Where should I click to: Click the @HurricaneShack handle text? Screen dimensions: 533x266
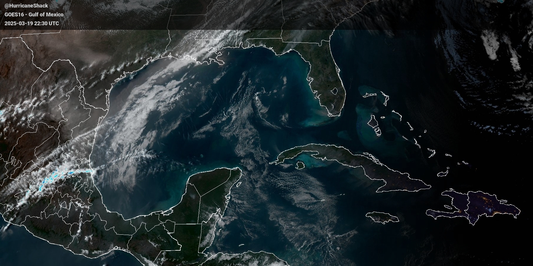click(26, 6)
